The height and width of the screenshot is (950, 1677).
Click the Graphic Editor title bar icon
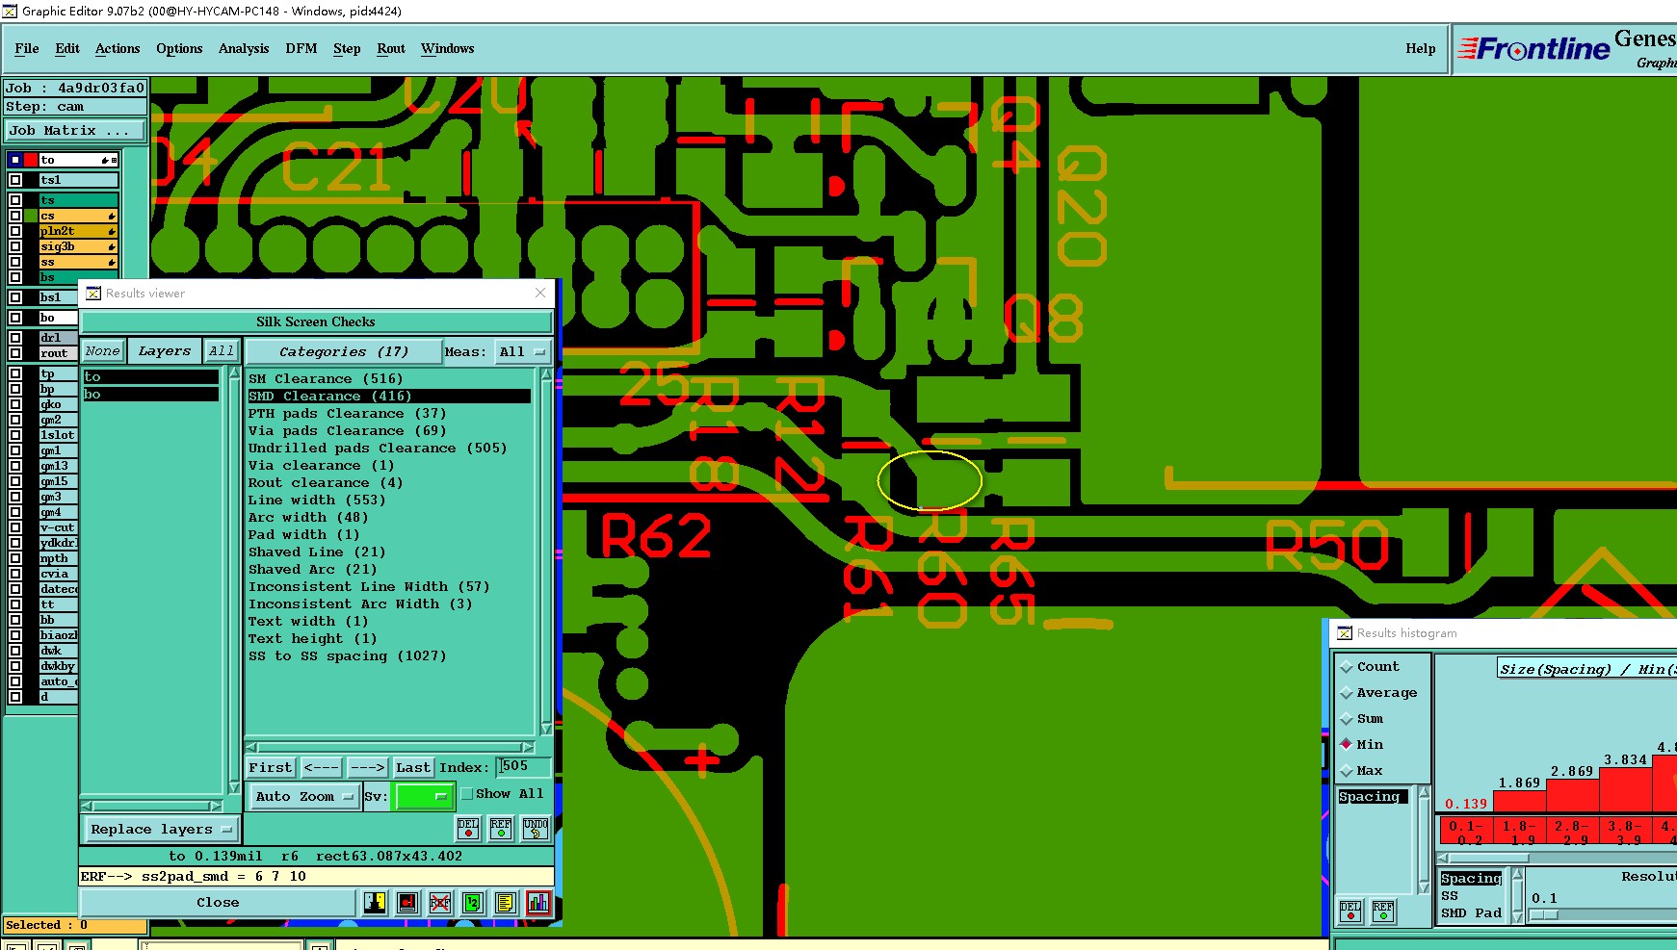coord(10,12)
